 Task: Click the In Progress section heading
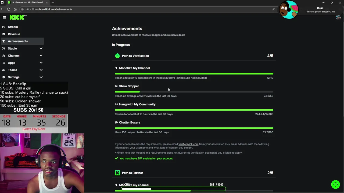click(121, 45)
